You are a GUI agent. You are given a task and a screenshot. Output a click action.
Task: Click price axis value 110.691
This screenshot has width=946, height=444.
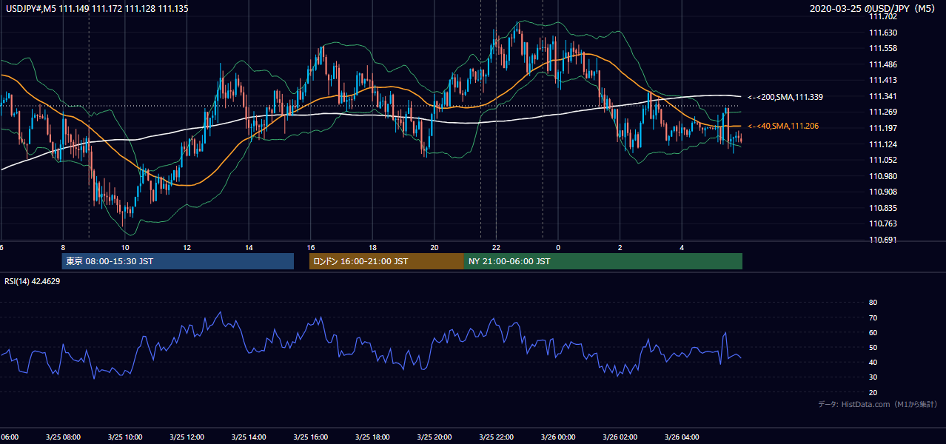pyautogui.click(x=882, y=240)
